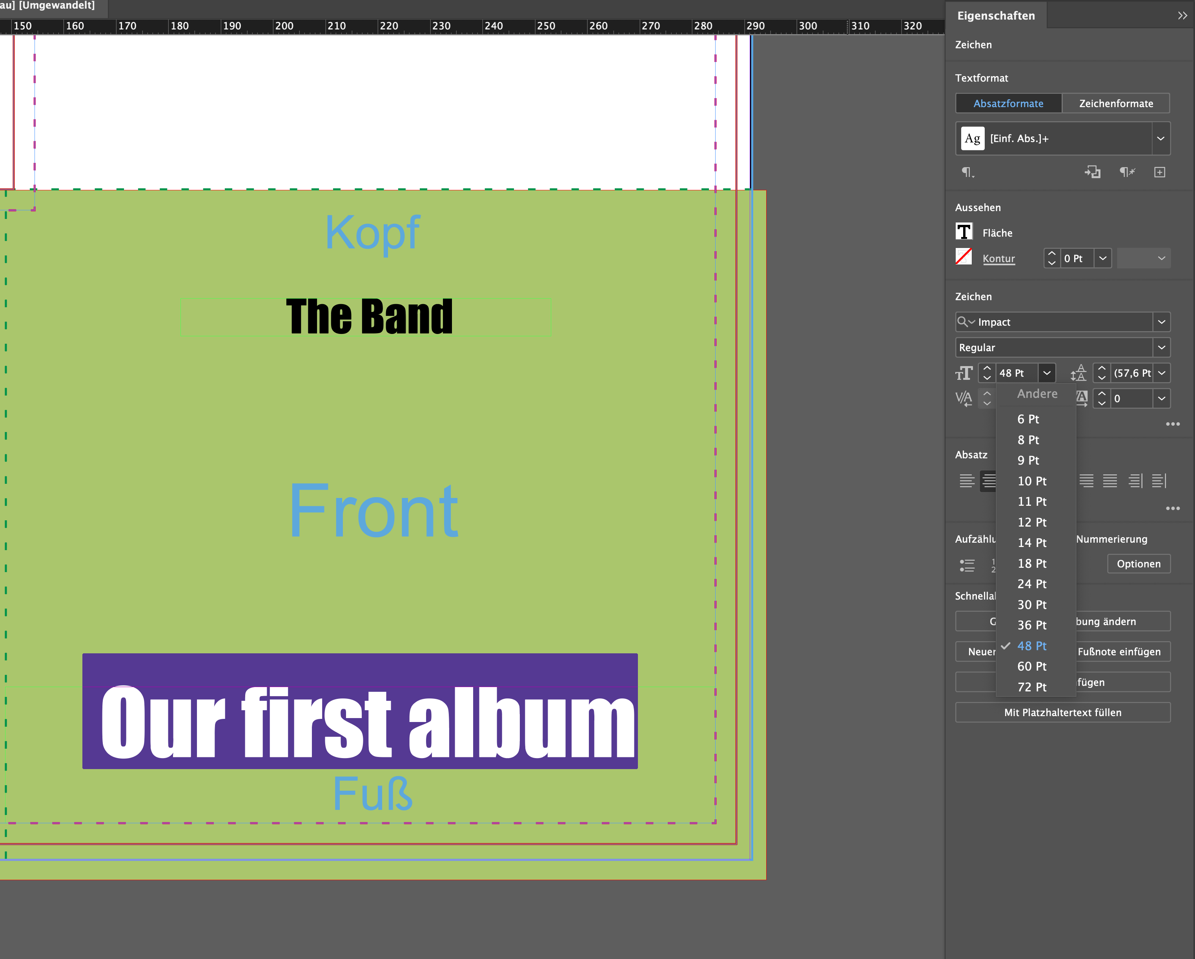Click the align left paragraph icon
Screen dimensions: 1195x959
tap(967, 481)
